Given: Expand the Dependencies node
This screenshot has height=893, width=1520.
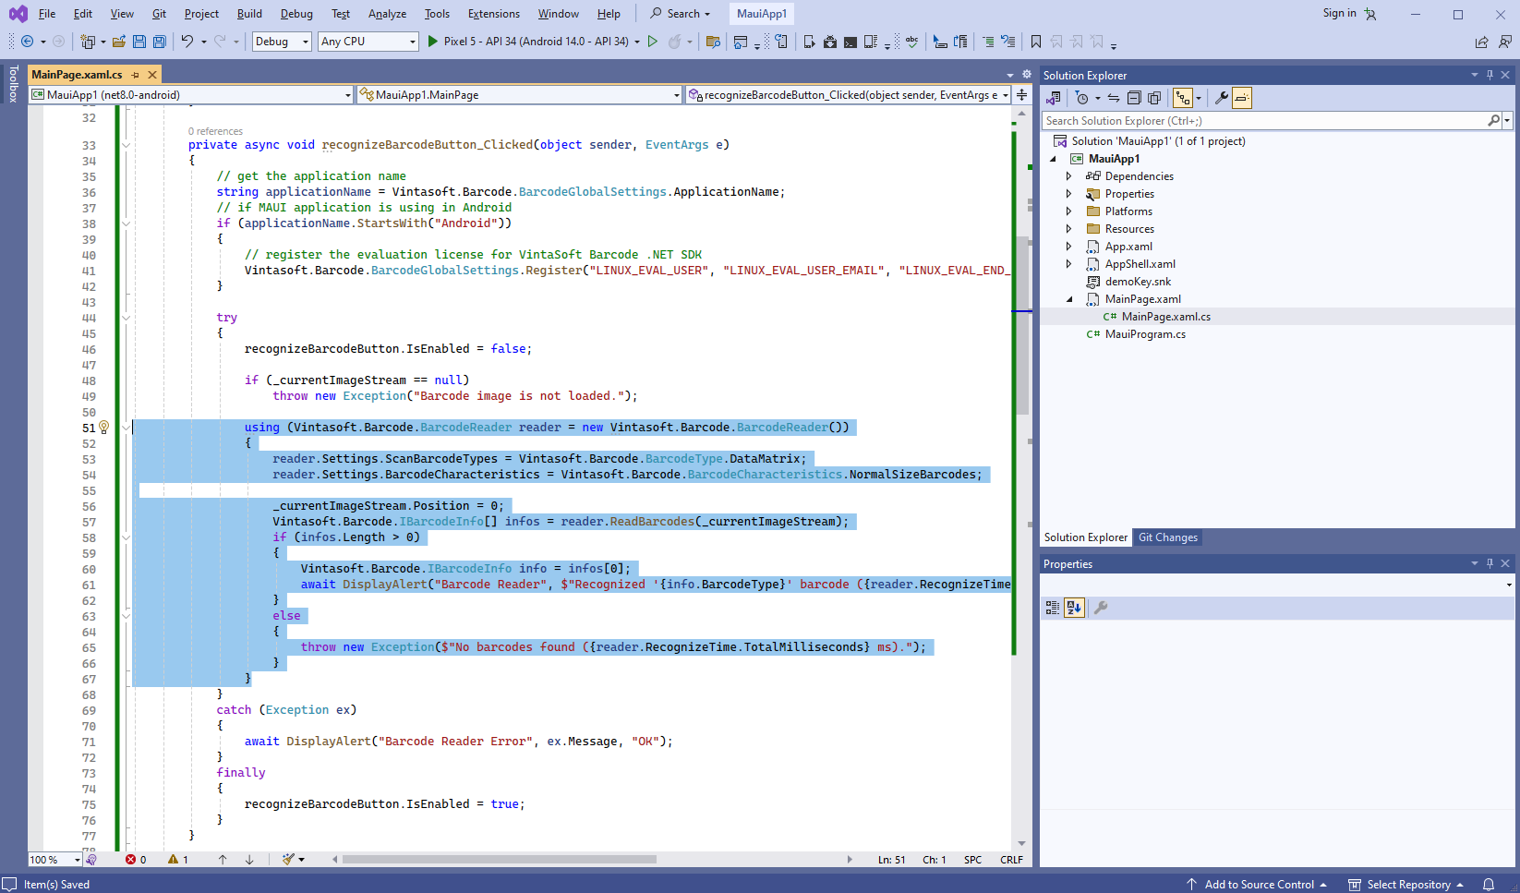Looking at the screenshot, I should point(1069,176).
